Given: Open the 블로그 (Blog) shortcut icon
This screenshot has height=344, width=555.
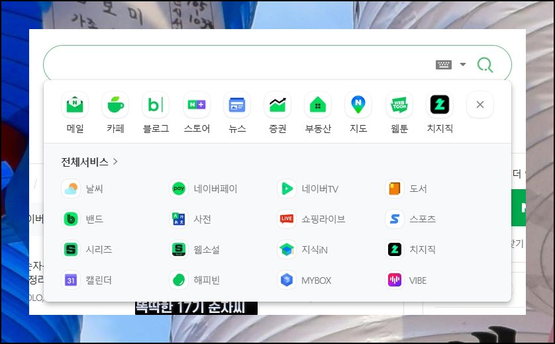Looking at the screenshot, I should pos(156,105).
